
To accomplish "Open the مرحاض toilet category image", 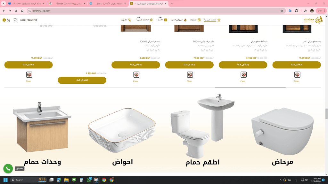I will coord(283,131).
